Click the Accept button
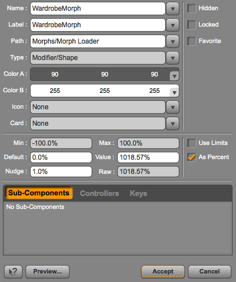The width and height of the screenshot is (236, 282). (x=163, y=272)
